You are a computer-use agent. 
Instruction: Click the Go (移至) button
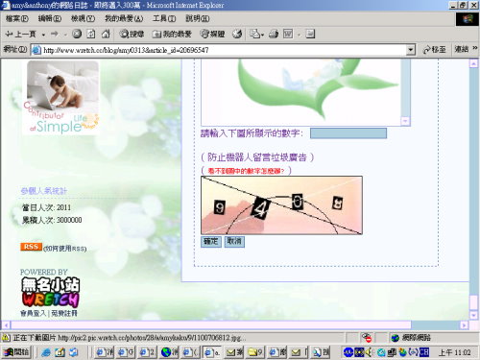[434, 50]
